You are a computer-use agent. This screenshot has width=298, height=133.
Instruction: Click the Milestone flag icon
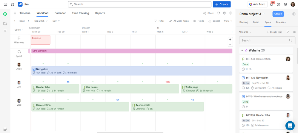pos(19,38)
